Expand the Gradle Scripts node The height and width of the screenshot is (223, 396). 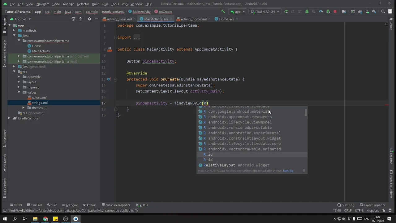click(x=9, y=118)
